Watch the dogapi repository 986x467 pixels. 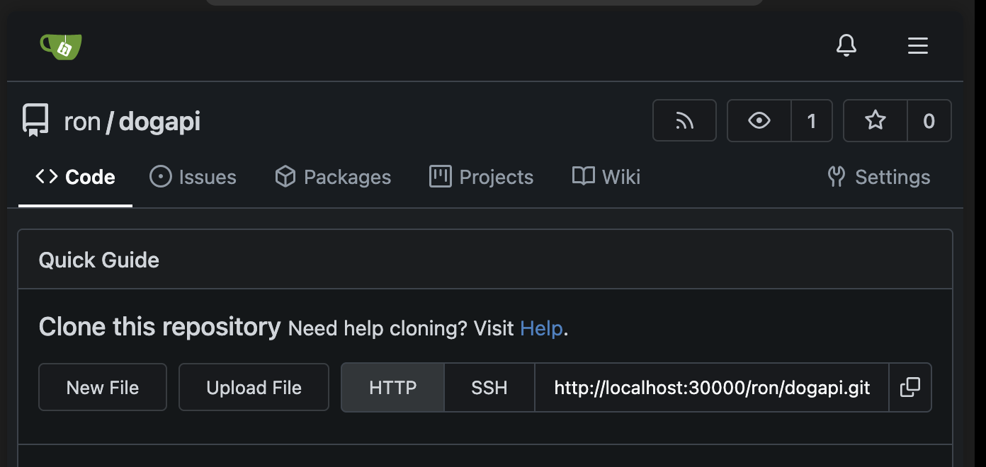coord(759,121)
